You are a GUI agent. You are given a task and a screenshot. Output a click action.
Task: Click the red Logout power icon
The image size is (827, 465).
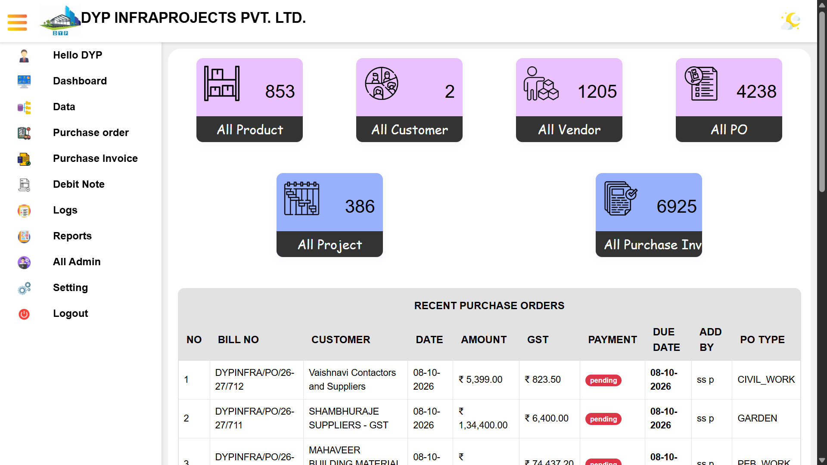24,314
